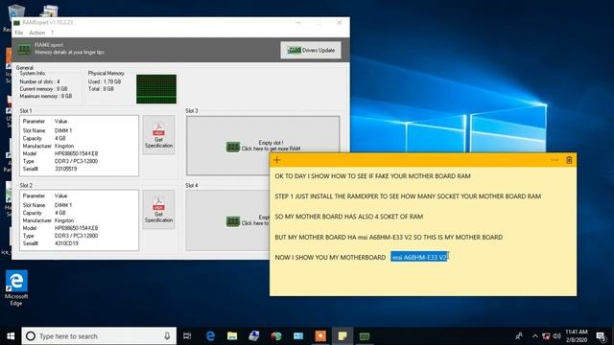Open the Action Center notifications icon
Viewport: 614px width, 345px height.
click(x=601, y=336)
